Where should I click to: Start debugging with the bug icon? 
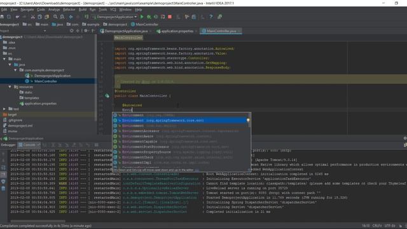tap(149, 17)
